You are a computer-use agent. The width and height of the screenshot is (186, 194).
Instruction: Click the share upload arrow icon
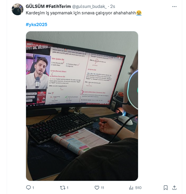point(174,188)
